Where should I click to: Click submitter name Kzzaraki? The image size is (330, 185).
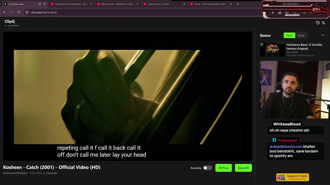(52, 173)
